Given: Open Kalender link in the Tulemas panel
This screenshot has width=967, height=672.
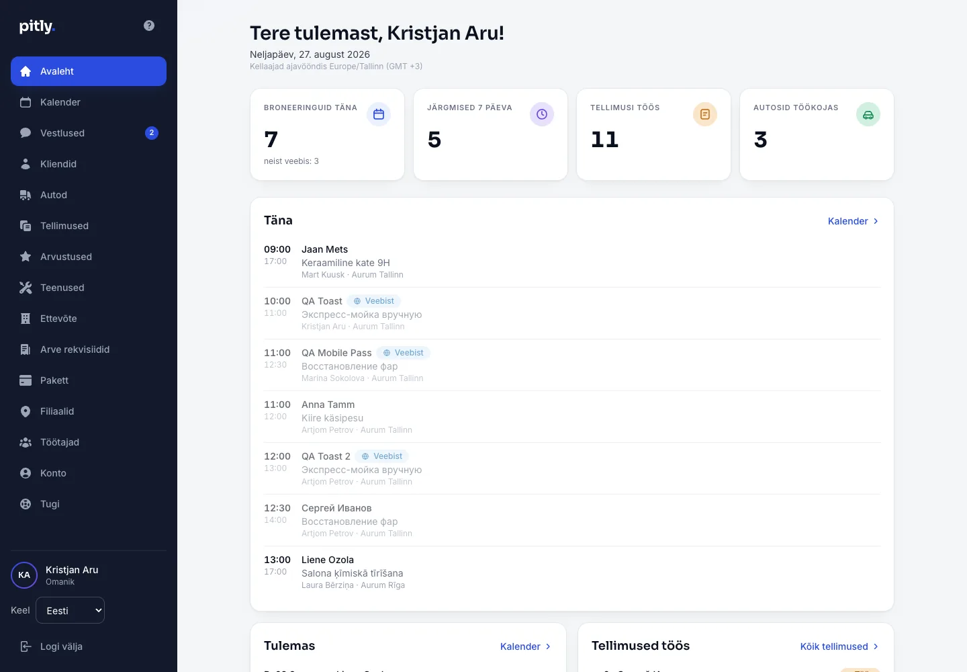Looking at the screenshot, I should [x=526, y=646].
